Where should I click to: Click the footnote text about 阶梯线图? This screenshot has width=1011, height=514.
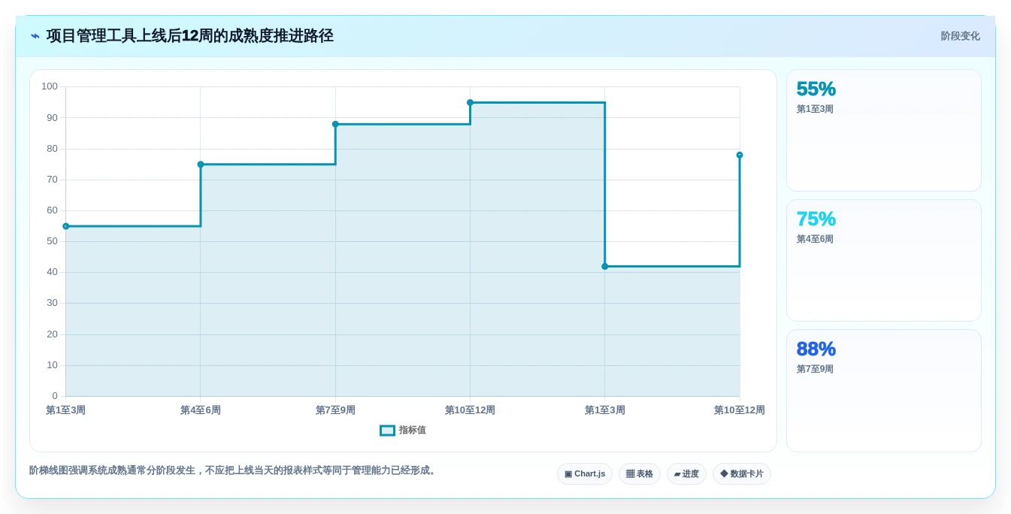click(234, 470)
